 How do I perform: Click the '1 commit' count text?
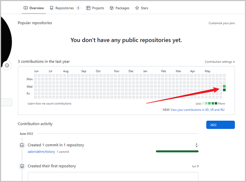(x=63, y=152)
